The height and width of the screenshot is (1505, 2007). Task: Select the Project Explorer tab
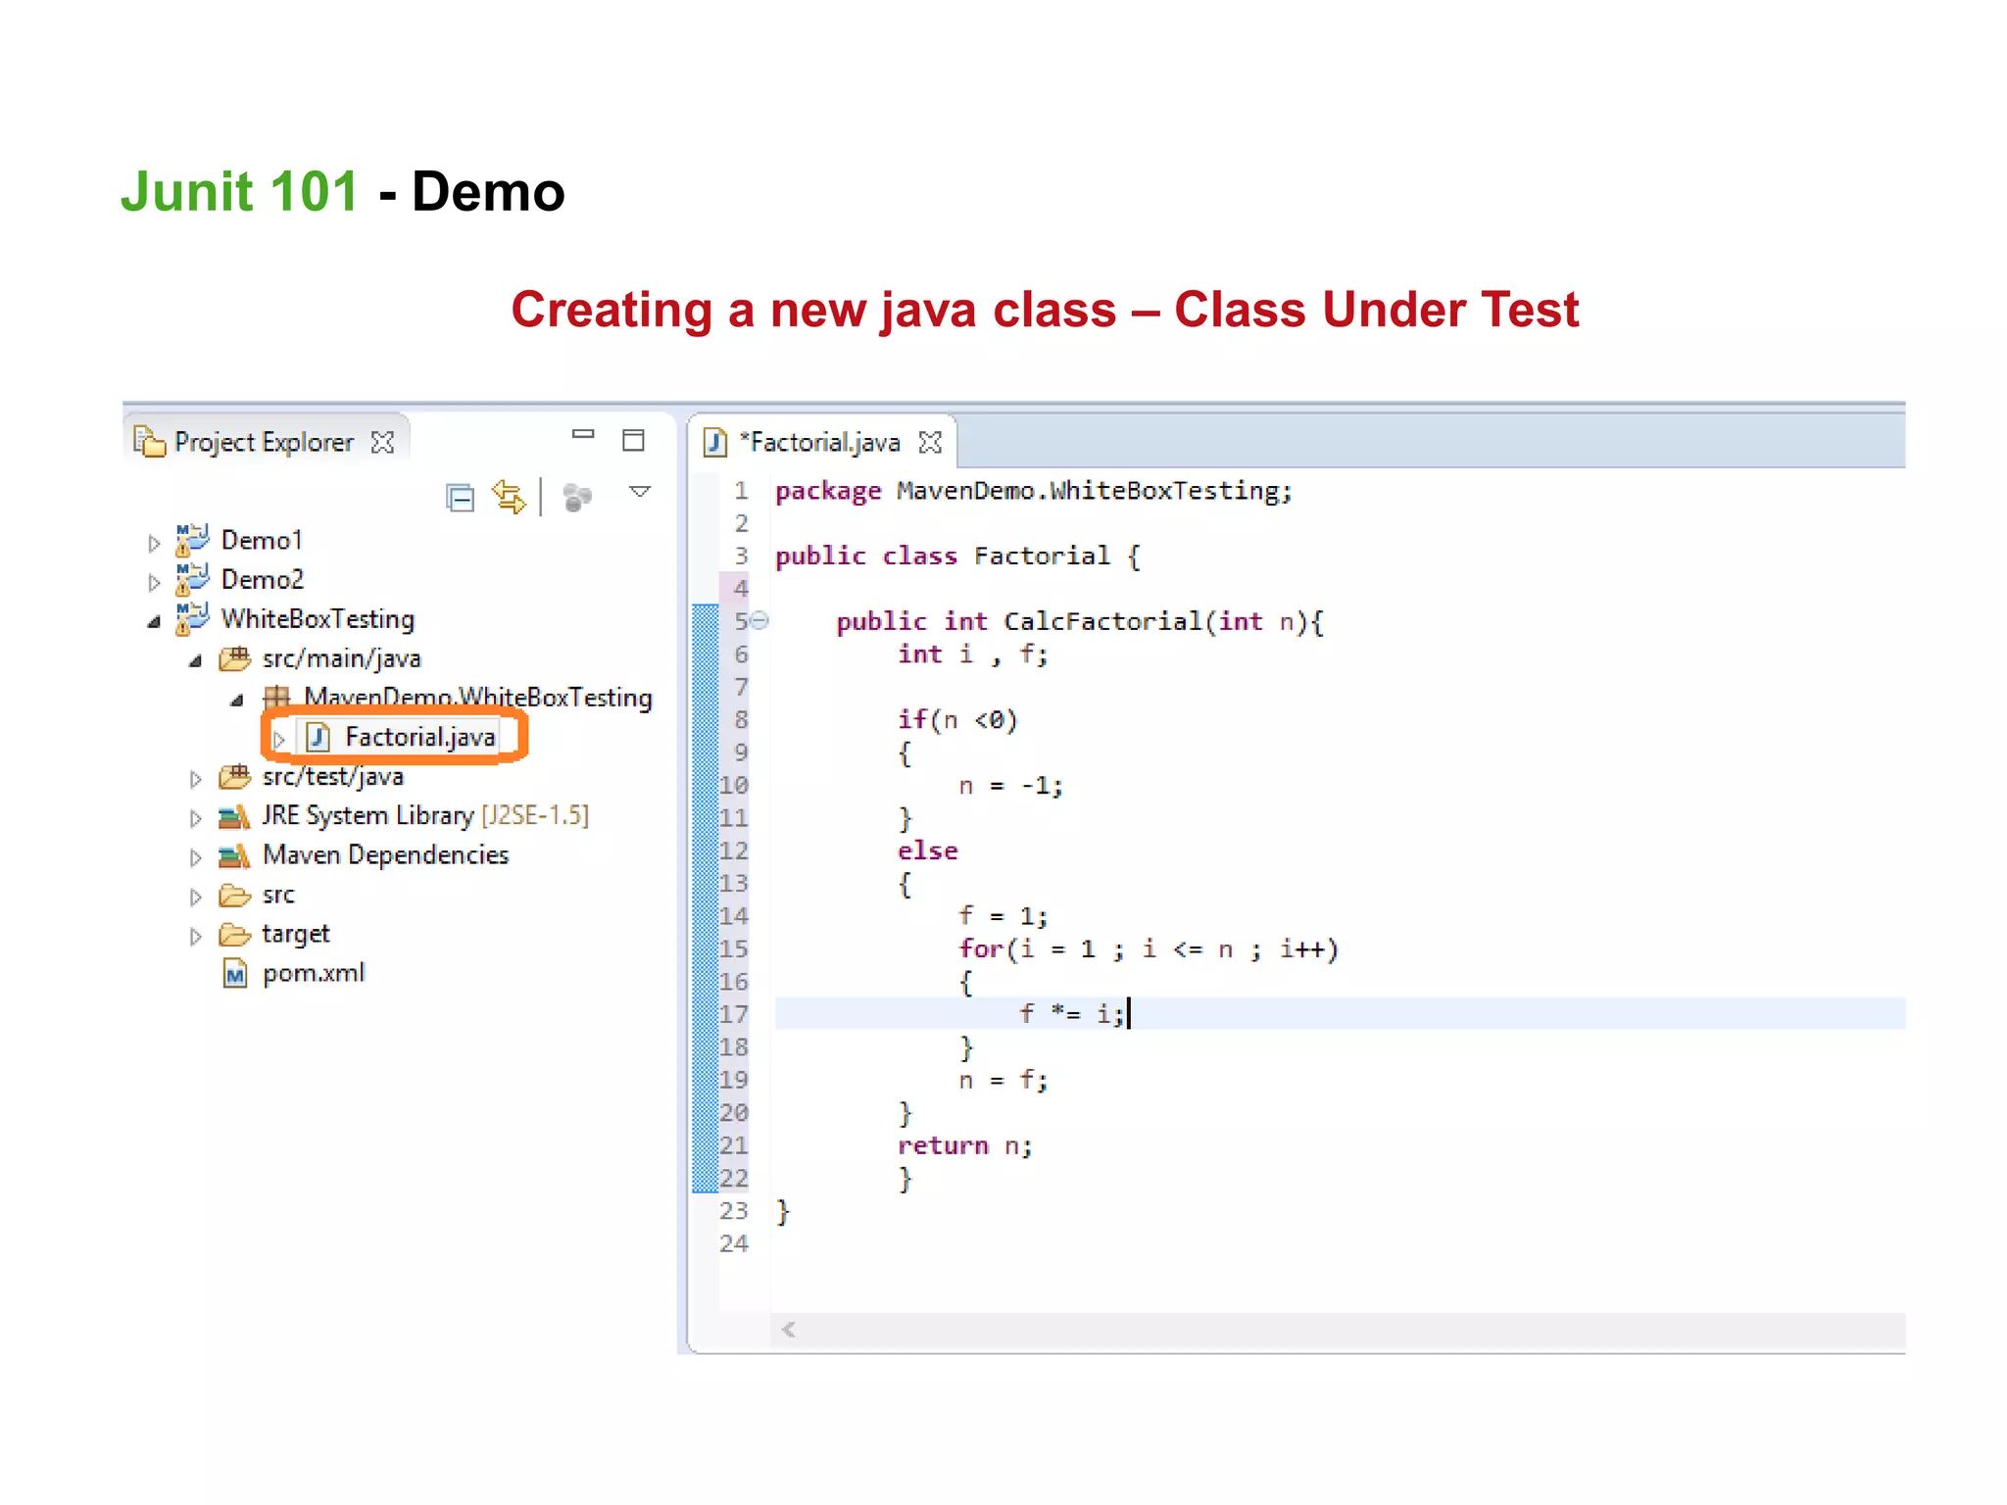pos(267,442)
